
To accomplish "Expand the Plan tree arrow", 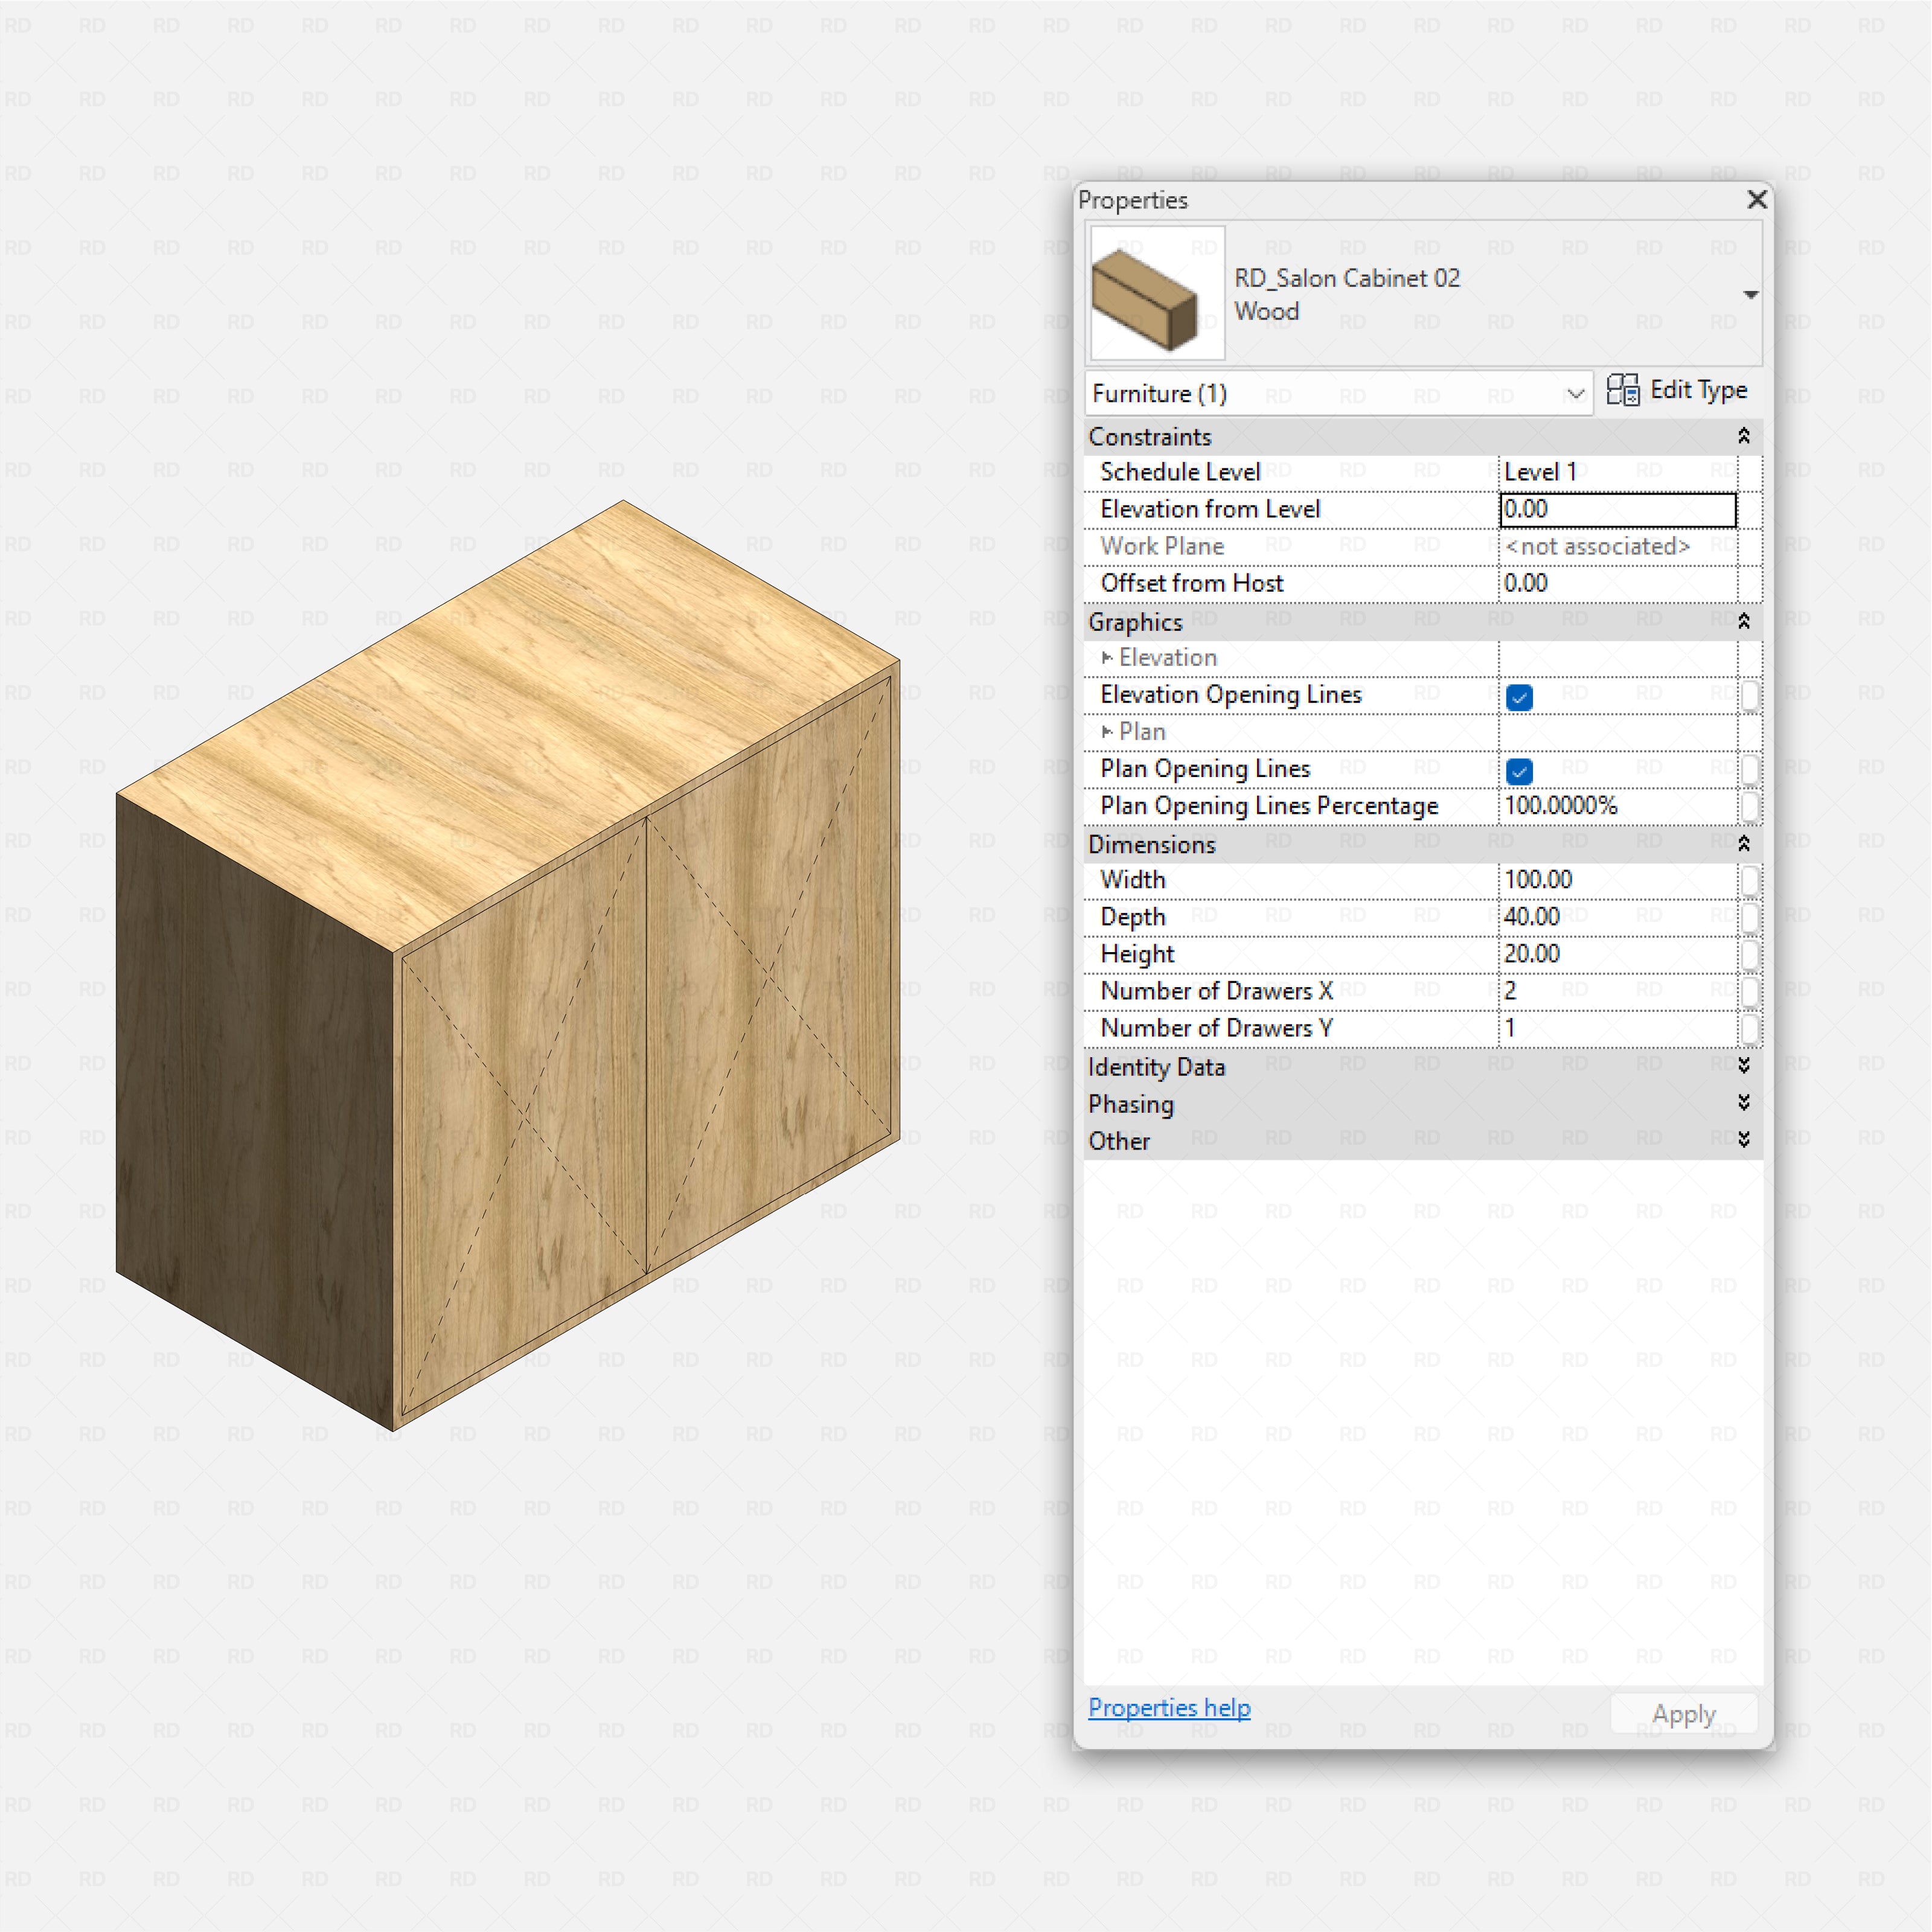I will [1107, 732].
